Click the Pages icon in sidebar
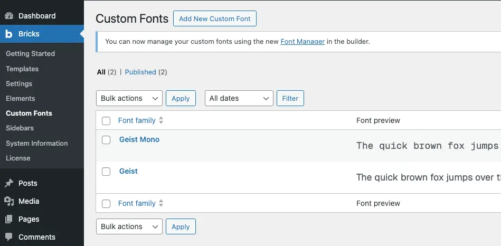 9,219
